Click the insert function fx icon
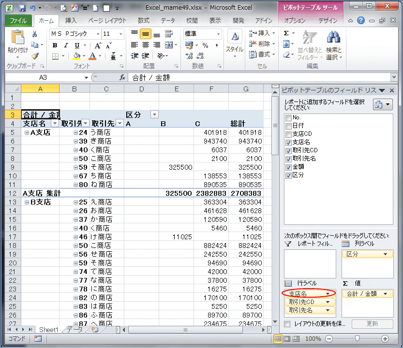This screenshot has height=348, width=403. click(122, 77)
